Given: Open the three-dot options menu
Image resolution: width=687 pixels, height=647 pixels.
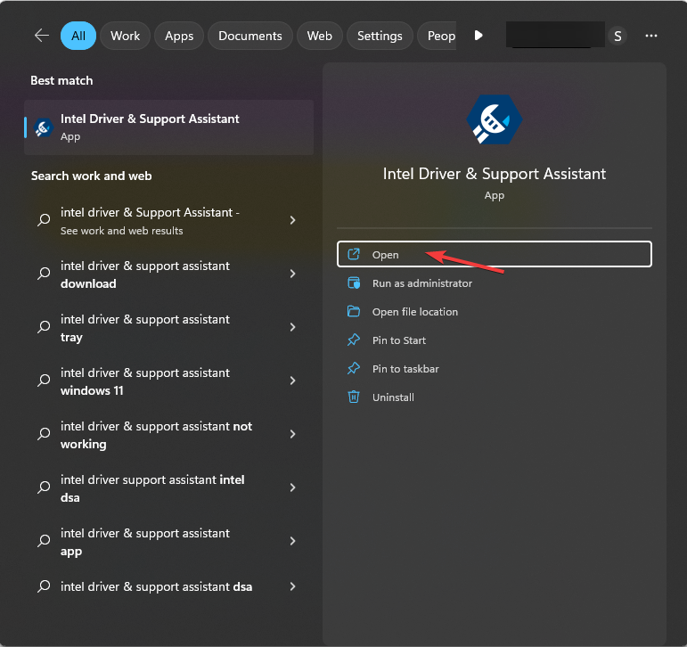Looking at the screenshot, I should (x=651, y=36).
